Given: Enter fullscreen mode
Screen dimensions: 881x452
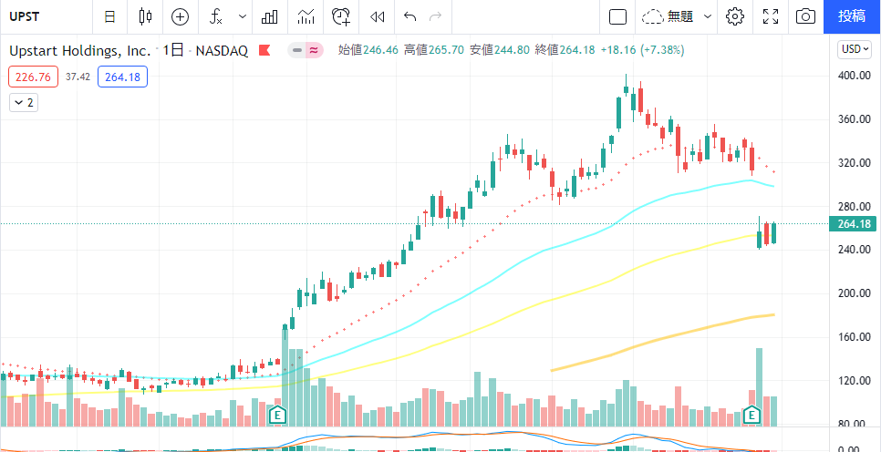Looking at the screenshot, I should (x=771, y=16).
